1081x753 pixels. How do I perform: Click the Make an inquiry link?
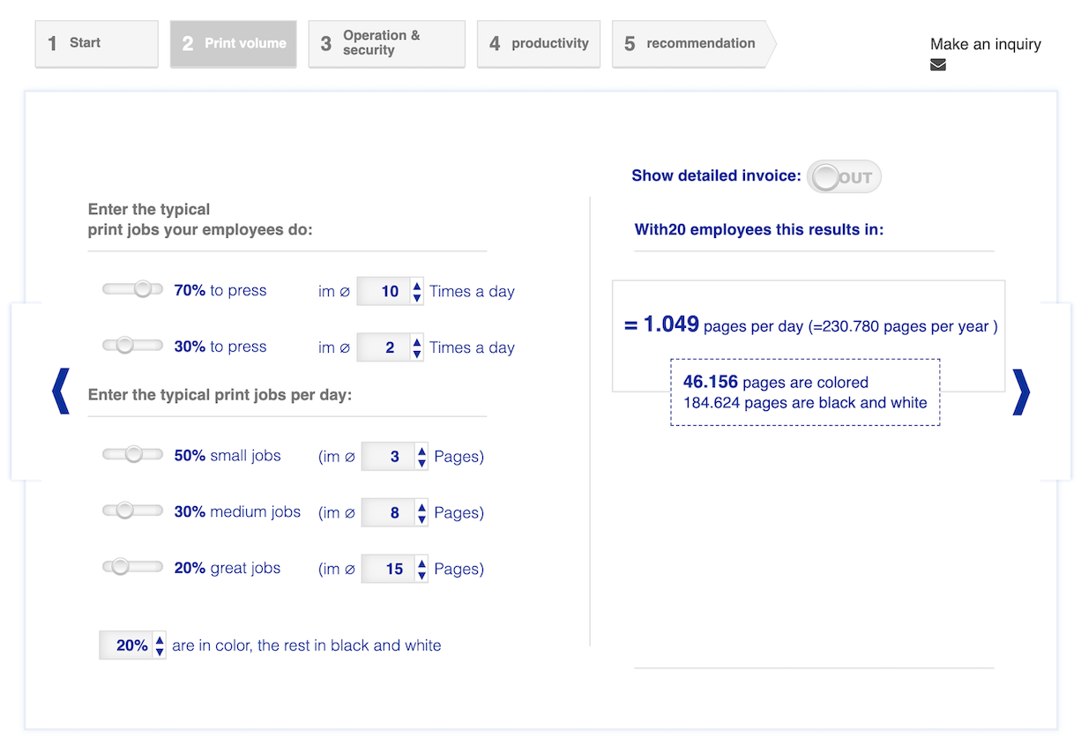985,44
